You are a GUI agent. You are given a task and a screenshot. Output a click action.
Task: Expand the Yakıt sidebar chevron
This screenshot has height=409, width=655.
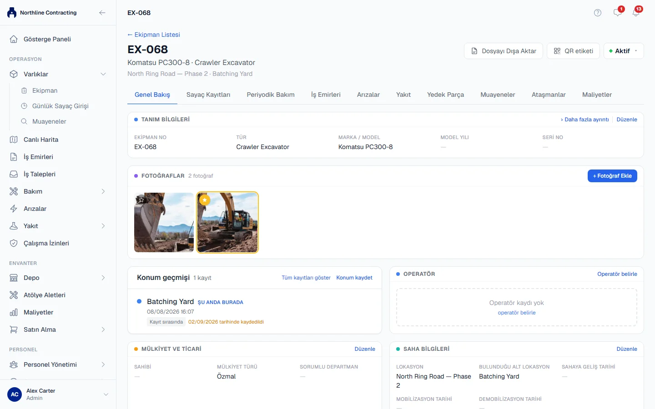click(103, 226)
